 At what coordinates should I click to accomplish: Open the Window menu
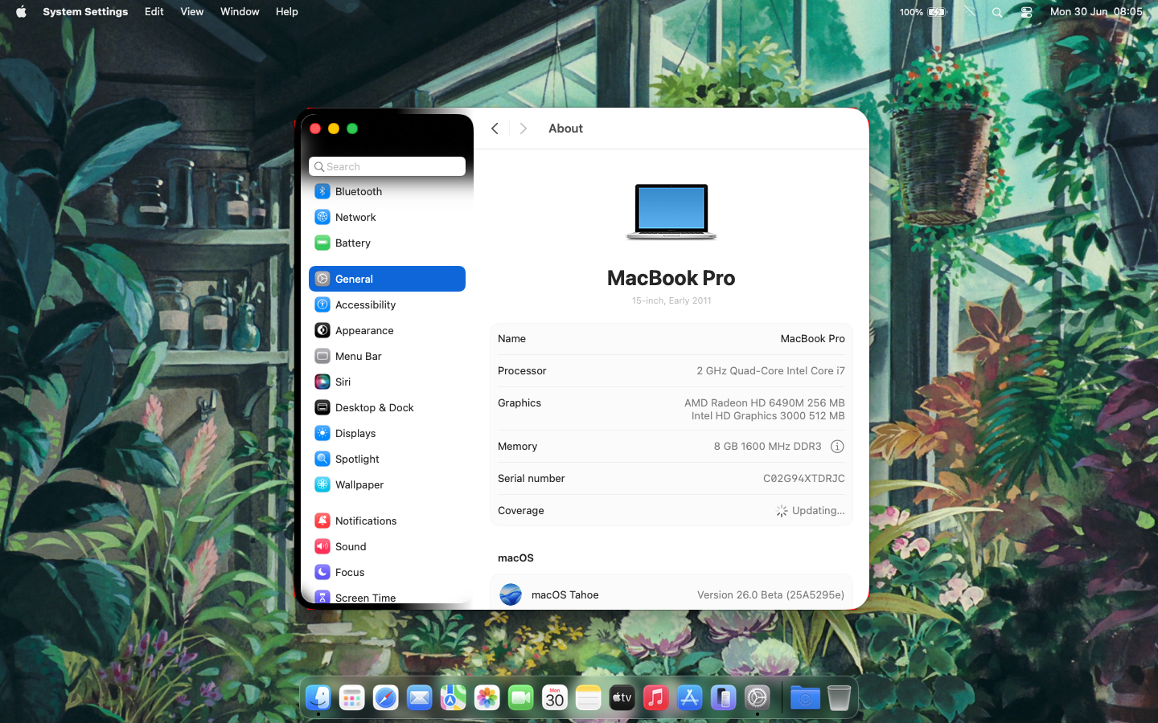point(240,12)
